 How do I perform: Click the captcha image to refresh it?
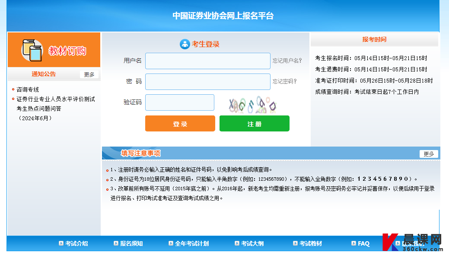point(252,104)
